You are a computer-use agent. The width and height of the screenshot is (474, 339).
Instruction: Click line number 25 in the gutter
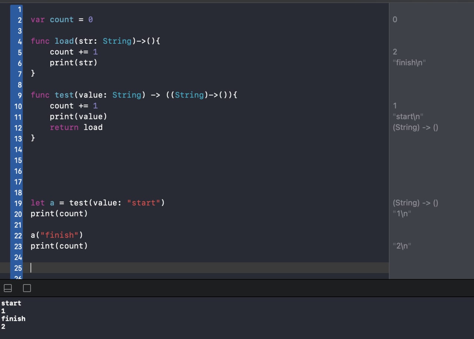click(x=18, y=268)
